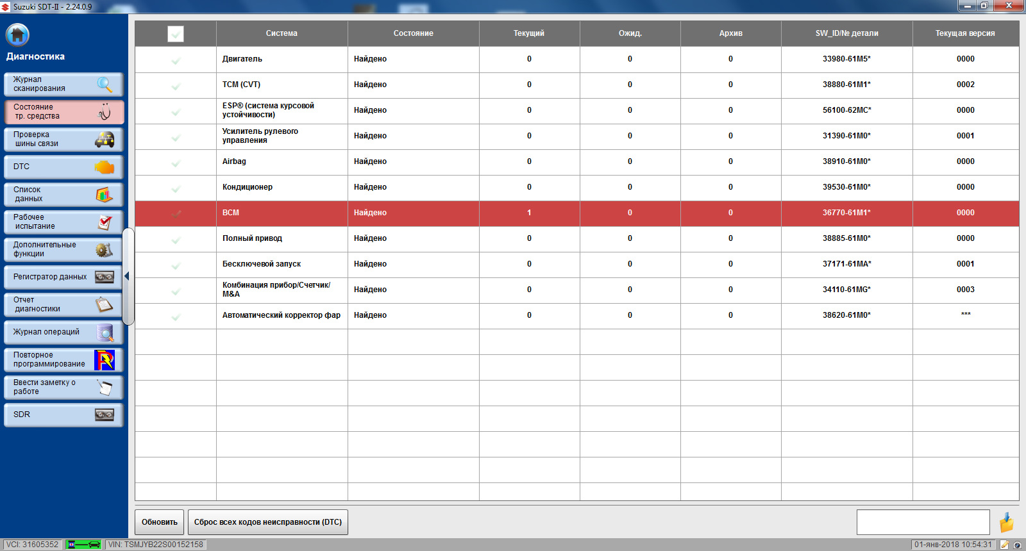This screenshot has height=551, width=1026.
Task: Click chart icon for data list
Action: click(105, 194)
